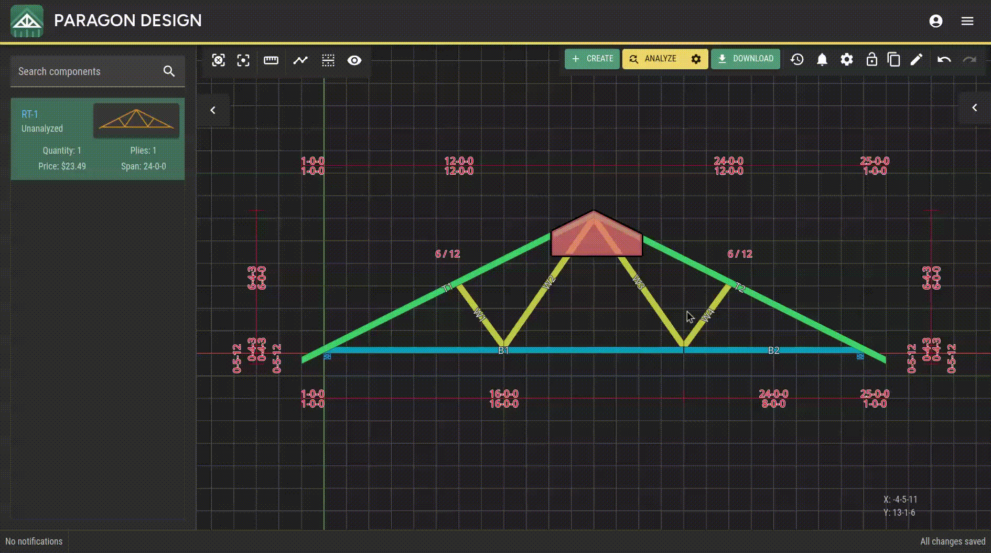Open the history clock icon
Screen dimensions: 991x553
[797, 59]
